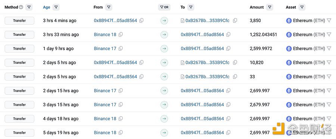Open the Binance 18 link in the 3 hrs 33 mins row
Screen dimensions: 336x139
tap(105, 34)
